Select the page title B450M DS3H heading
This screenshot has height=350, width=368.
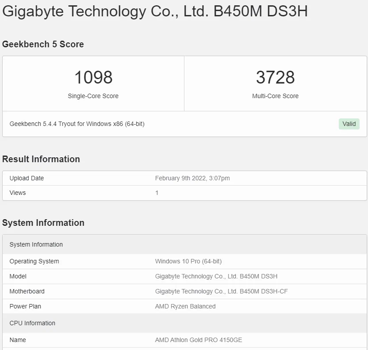click(x=155, y=11)
